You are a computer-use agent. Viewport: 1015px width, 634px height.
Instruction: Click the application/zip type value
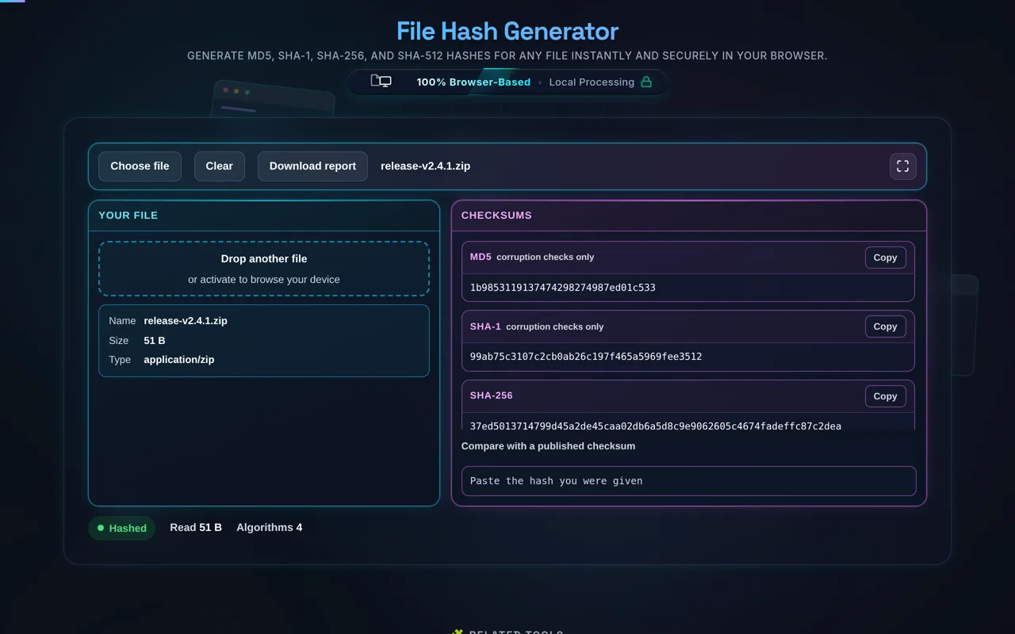(x=179, y=360)
